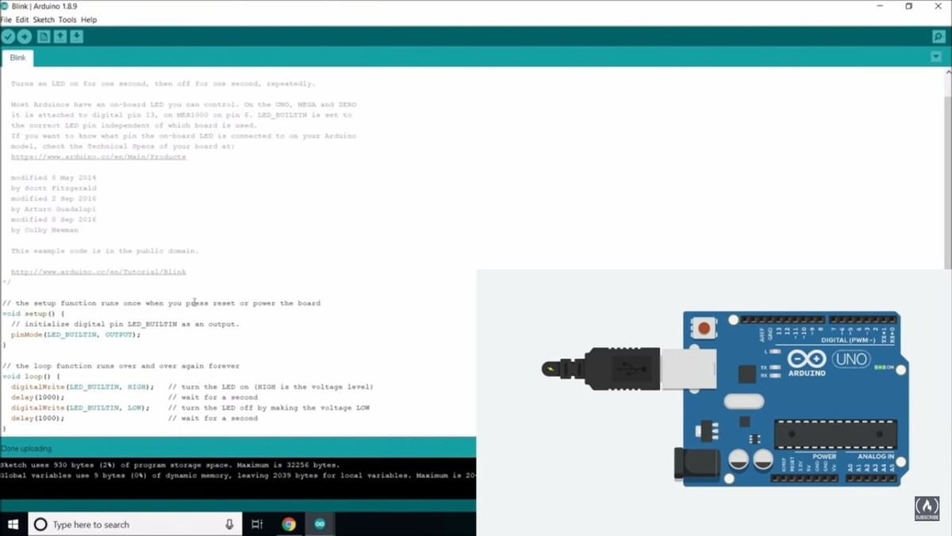Click the Upload arrow button
952x536 pixels.
tap(25, 37)
